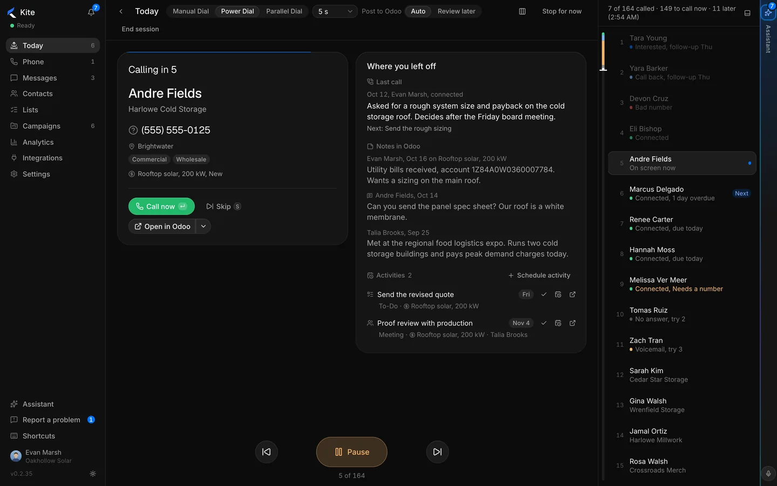This screenshot has height=486, width=777.
Task: Reschedule Proof review with production
Action: tap(558, 323)
